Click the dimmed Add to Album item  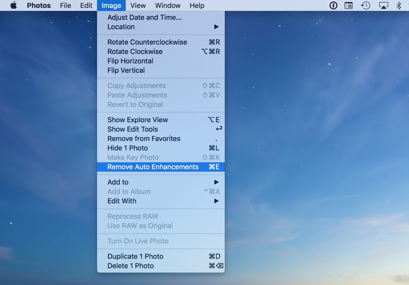click(x=161, y=191)
